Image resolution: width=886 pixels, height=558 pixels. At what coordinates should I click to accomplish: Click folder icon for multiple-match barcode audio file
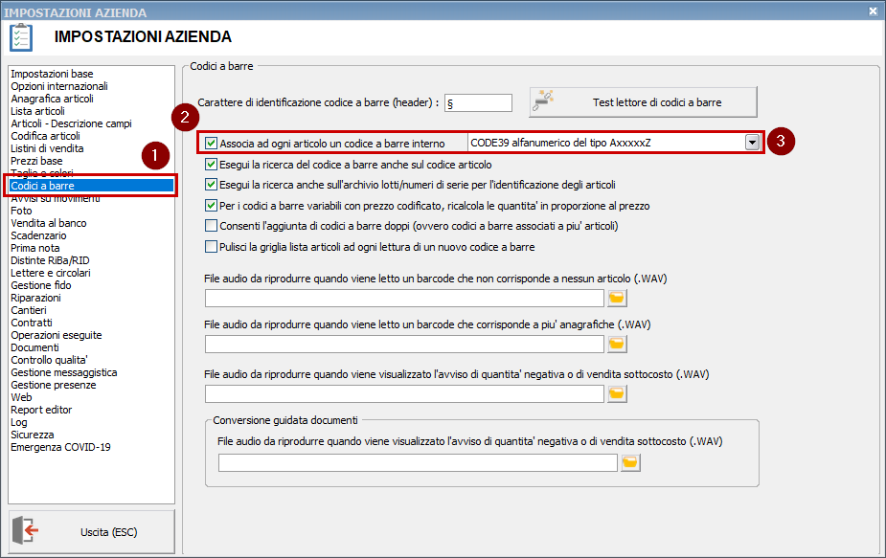point(617,344)
